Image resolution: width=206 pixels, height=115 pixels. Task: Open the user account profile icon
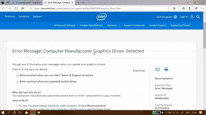(x=192, y=17)
